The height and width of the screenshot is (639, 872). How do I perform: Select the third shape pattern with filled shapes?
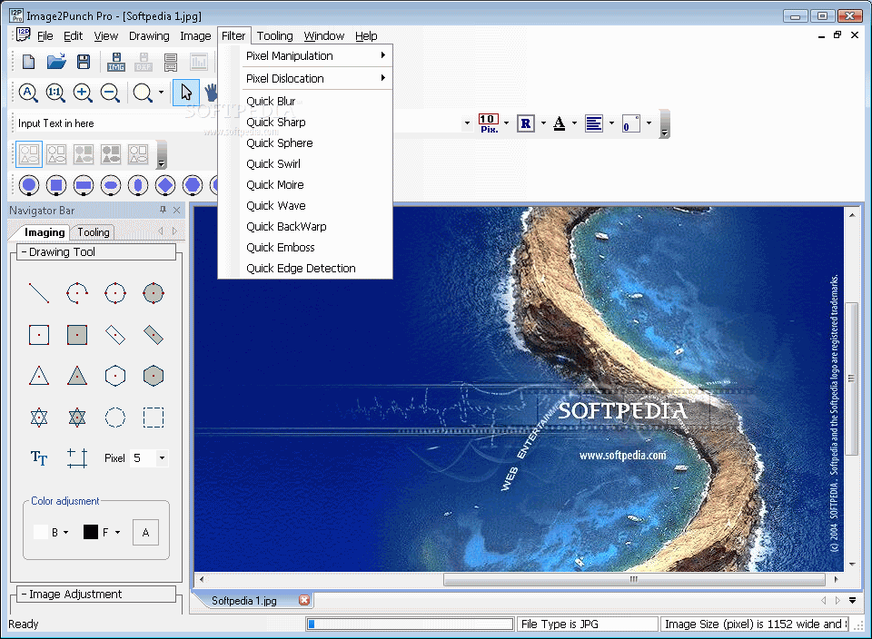point(84,154)
